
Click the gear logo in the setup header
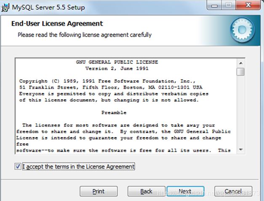[243, 30]
